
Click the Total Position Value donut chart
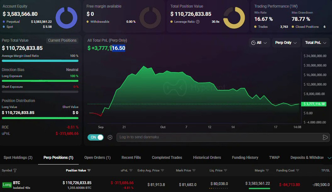[x=234, y=17]
